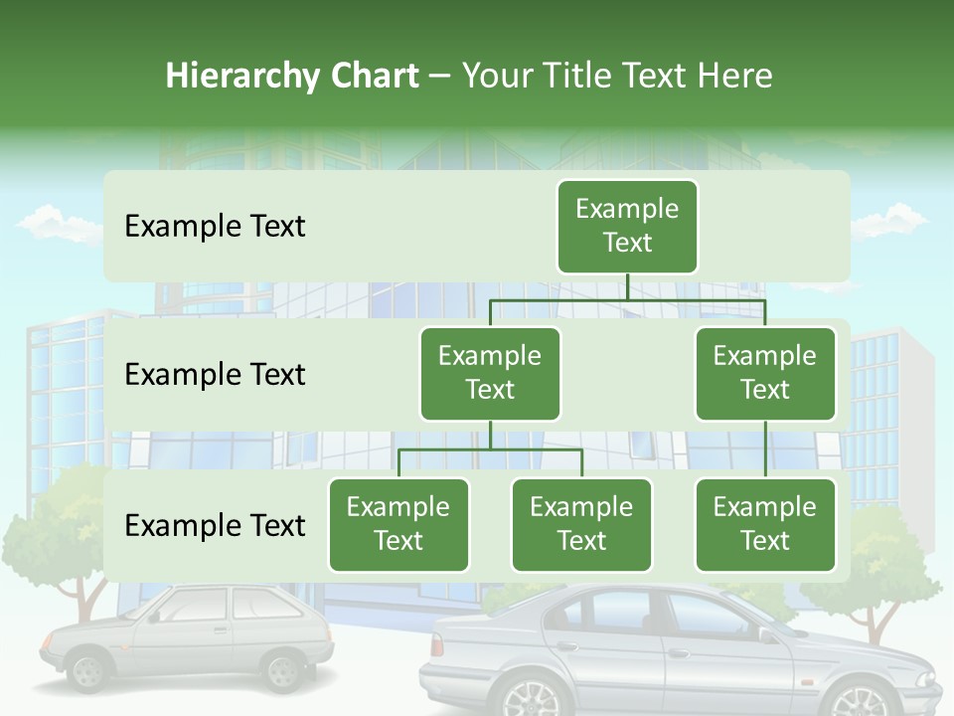954x716 pixels.
Task: Select the middle bottom-row Example Text box
Action: coord(581,524)
